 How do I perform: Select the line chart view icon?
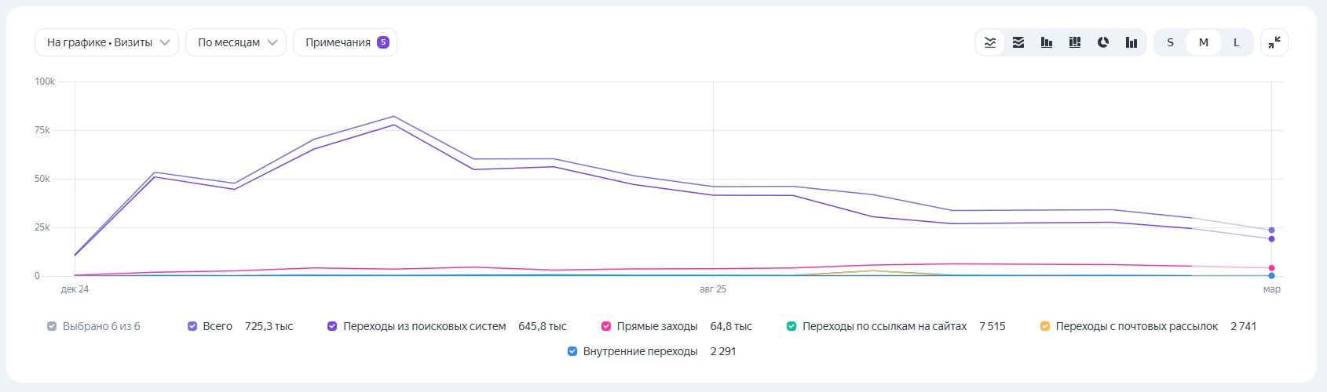click(990, 42)
